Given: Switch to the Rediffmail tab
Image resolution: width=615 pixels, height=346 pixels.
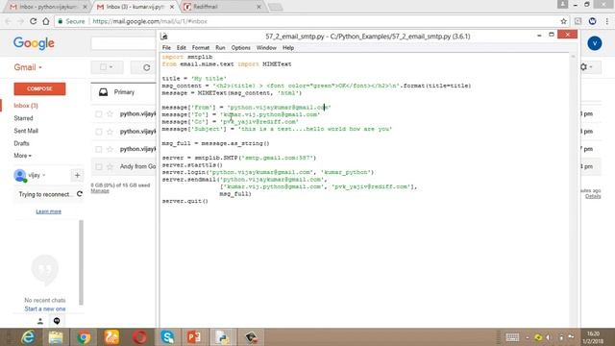Looking at the screenshot, I should click(222, 7).
